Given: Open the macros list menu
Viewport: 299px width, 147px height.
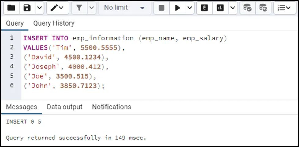Looking at the screenshot, I should (284, 8).
